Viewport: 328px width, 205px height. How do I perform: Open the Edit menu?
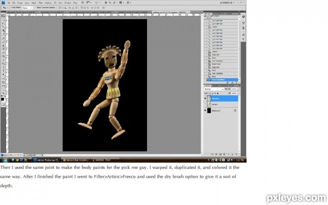(x=14, y=3)
